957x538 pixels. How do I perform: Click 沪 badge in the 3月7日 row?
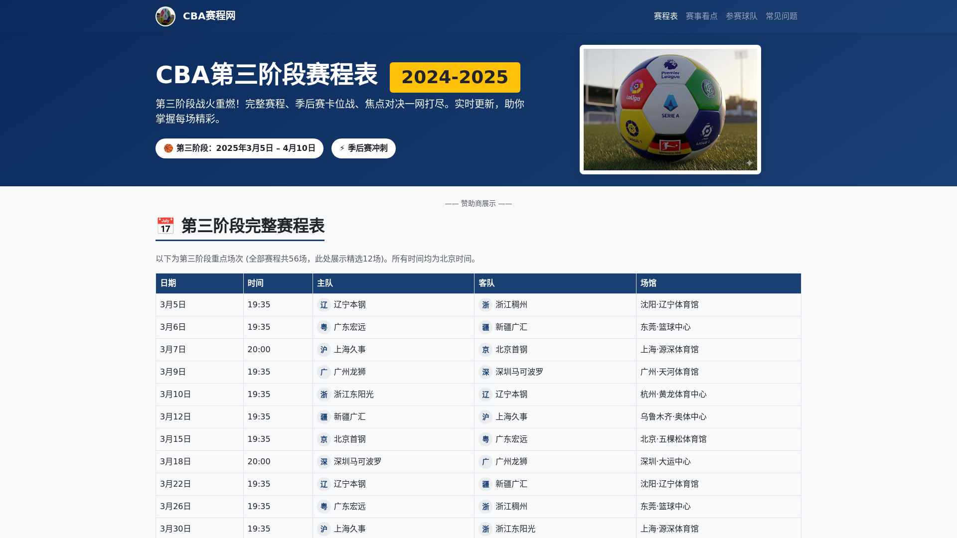click(x=324, y=350)
